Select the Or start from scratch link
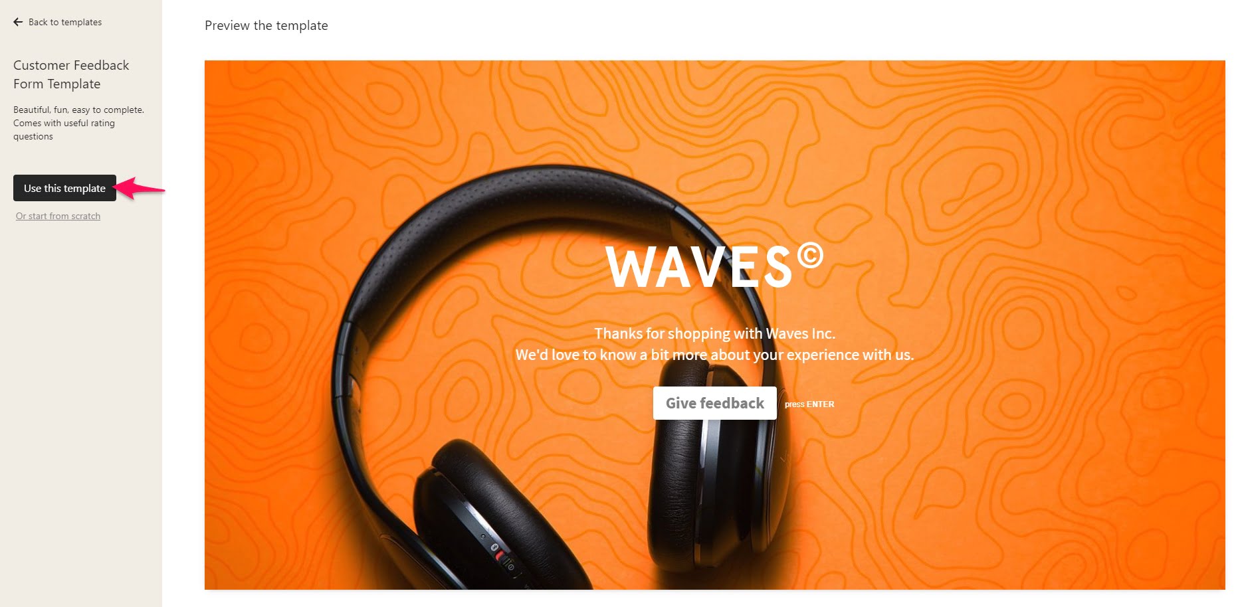 58,216
